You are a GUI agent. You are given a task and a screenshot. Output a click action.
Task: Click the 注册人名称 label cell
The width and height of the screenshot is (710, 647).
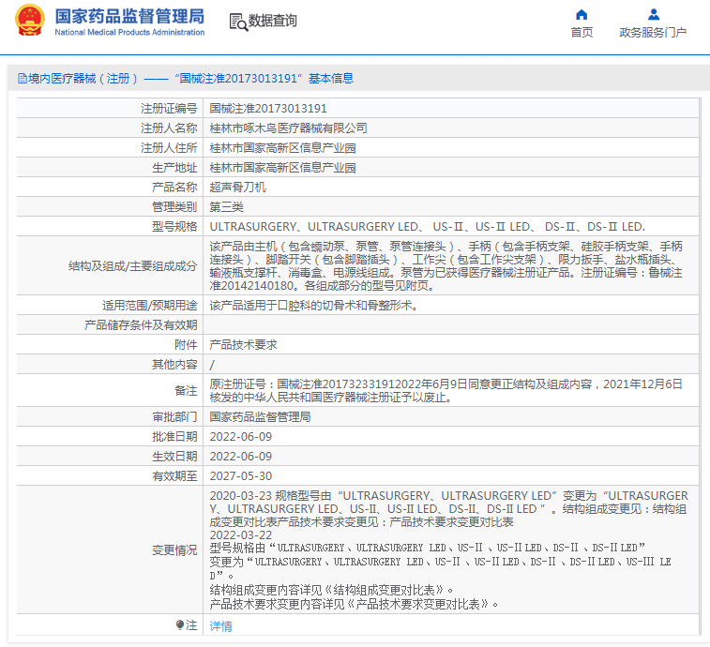(x=169, y=128)
